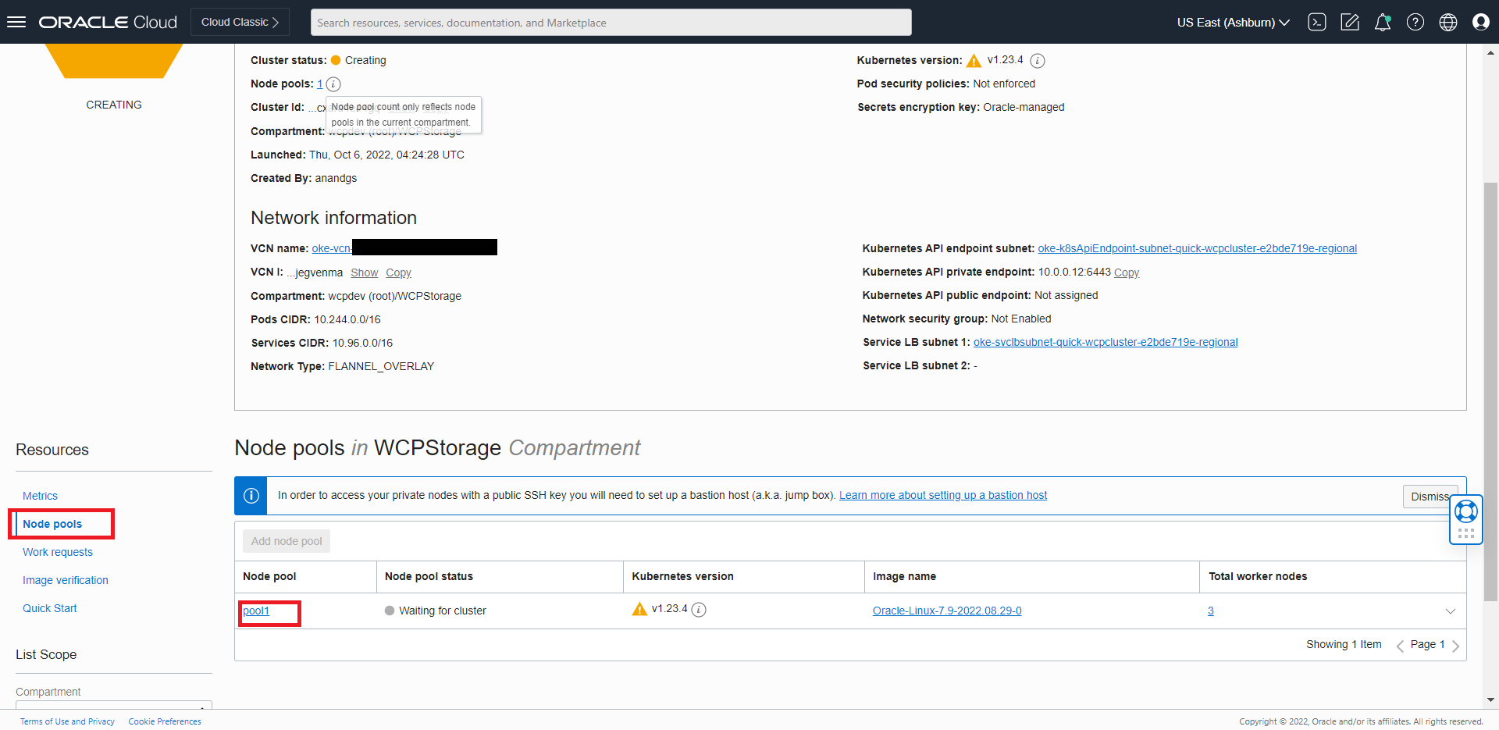Click the Node pools count link 1
This screenshot has height=730, width=1499.
point(320,84)
